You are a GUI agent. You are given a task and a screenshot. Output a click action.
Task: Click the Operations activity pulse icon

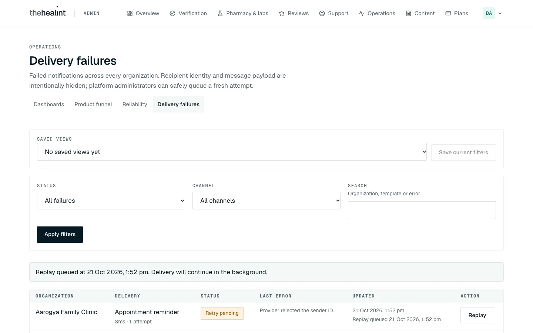coord(362,13)
